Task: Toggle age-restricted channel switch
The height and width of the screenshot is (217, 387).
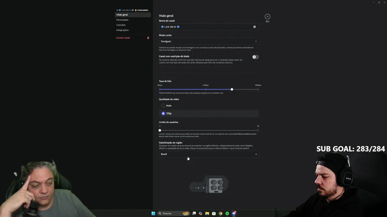Action: pos(255,57)
